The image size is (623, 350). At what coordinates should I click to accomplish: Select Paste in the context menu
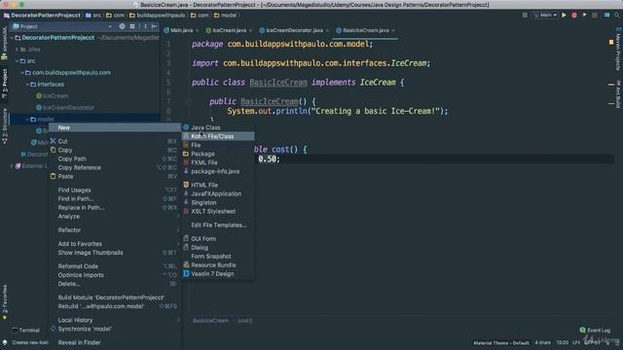115,176
